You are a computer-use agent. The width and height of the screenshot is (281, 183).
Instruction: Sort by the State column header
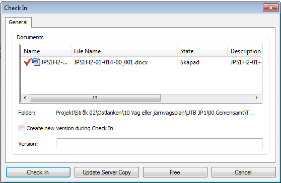point(202,51)
